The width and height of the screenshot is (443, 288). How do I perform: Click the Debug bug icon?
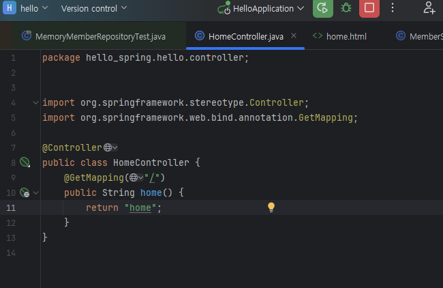346,8
